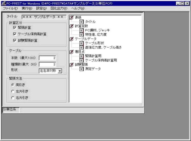Click the document icon beside ケーブル保持高計算用

coord(82,60)
